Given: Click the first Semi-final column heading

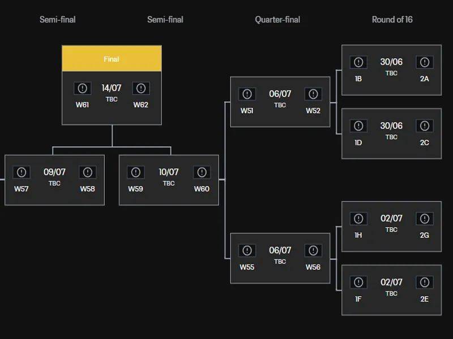Looking at the screenshot, I should tap(58, 20).
